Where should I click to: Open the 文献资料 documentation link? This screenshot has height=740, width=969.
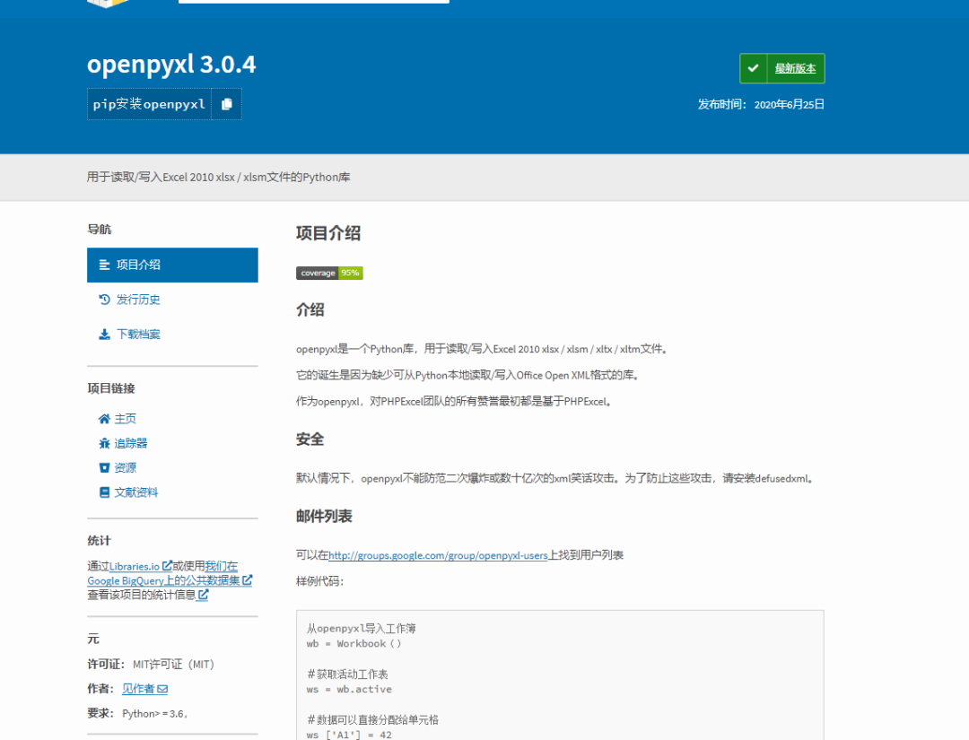(136, 492)
